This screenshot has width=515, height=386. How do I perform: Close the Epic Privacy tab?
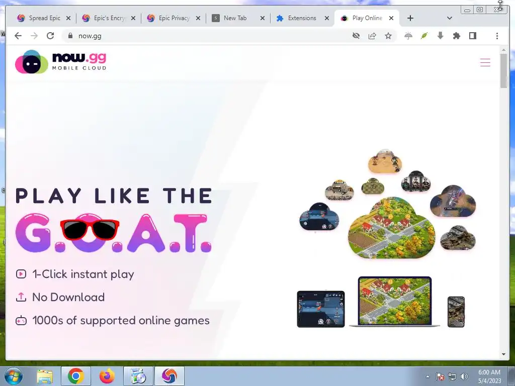click(x=198, y=18)
